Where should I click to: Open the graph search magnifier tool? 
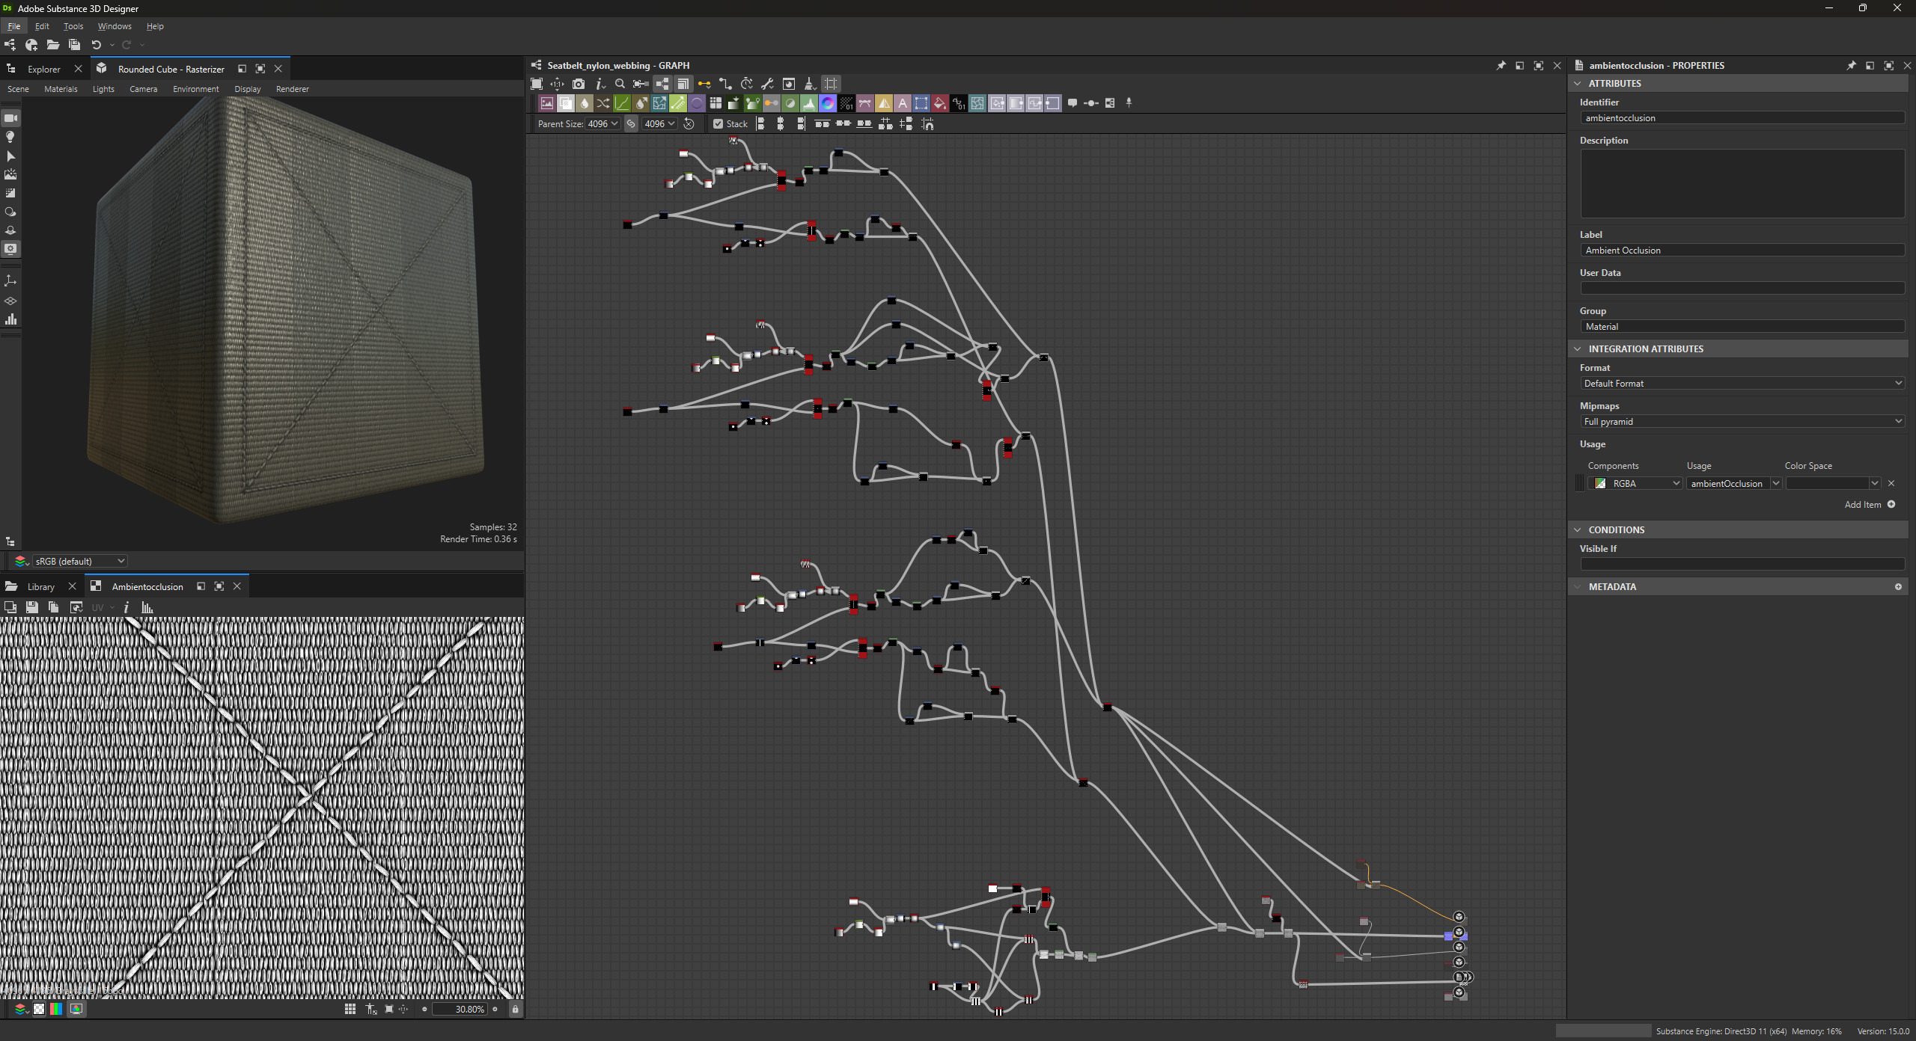(620, 84)
